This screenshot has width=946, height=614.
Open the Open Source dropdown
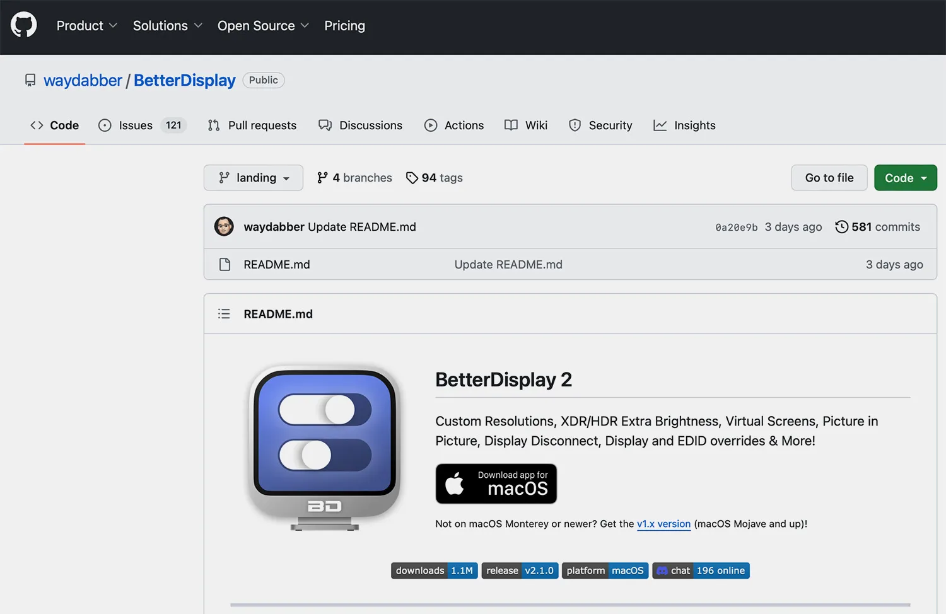pos(263,26)
